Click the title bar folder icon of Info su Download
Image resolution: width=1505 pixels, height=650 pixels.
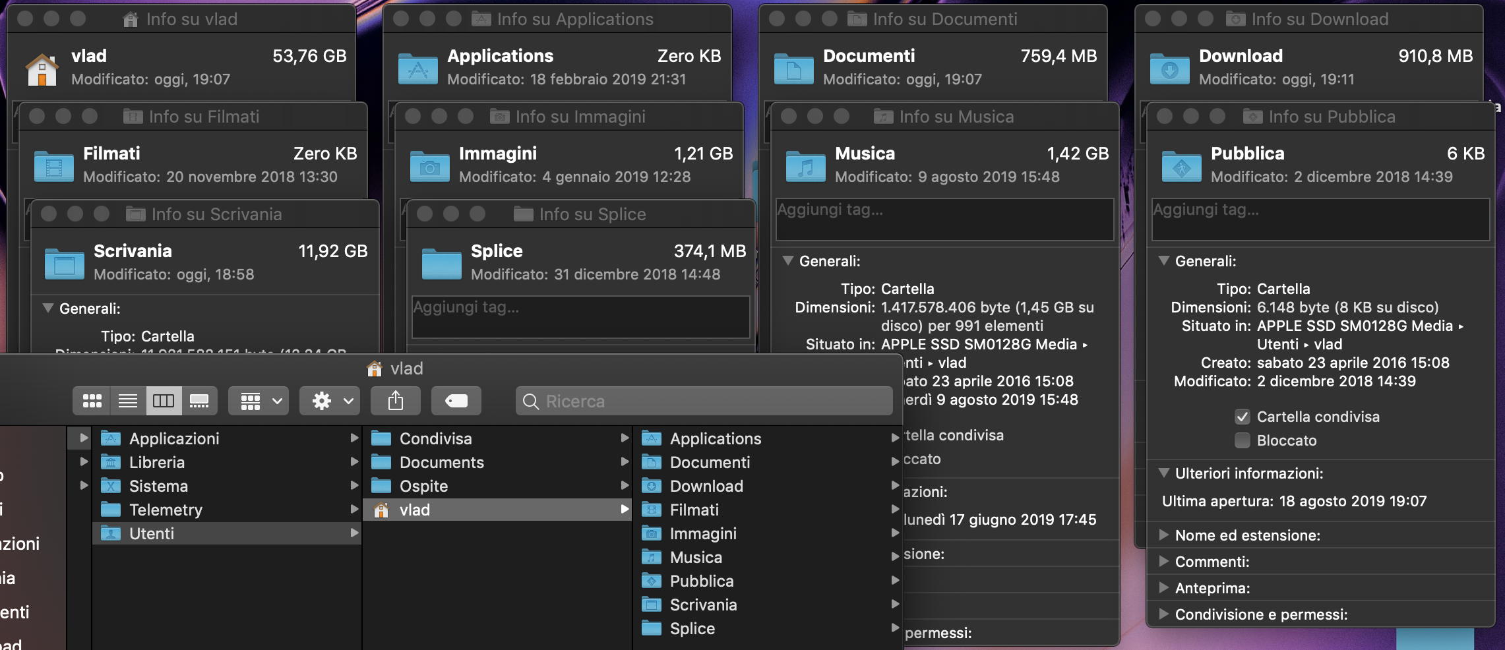pos(1235,19)
